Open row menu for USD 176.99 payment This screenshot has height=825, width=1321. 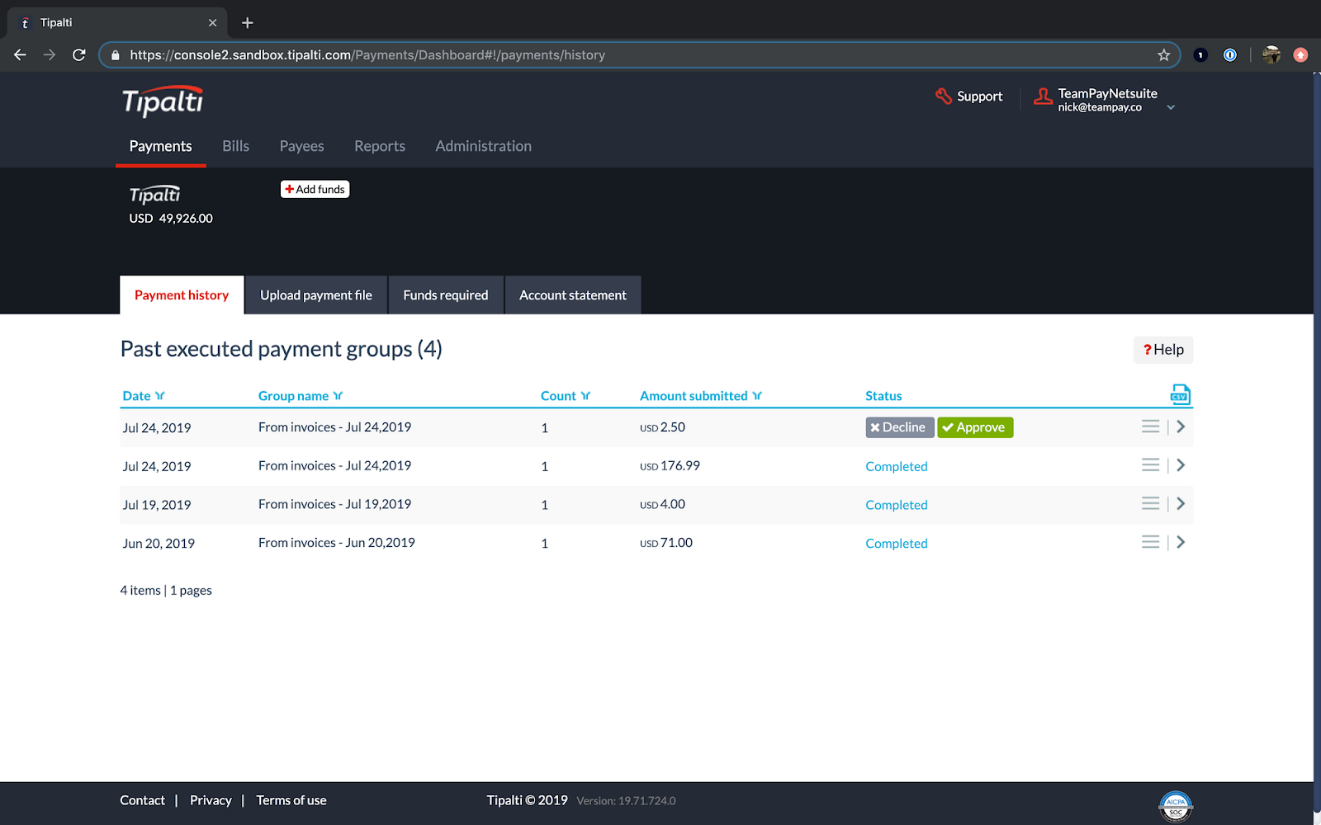pos(1150,465)
